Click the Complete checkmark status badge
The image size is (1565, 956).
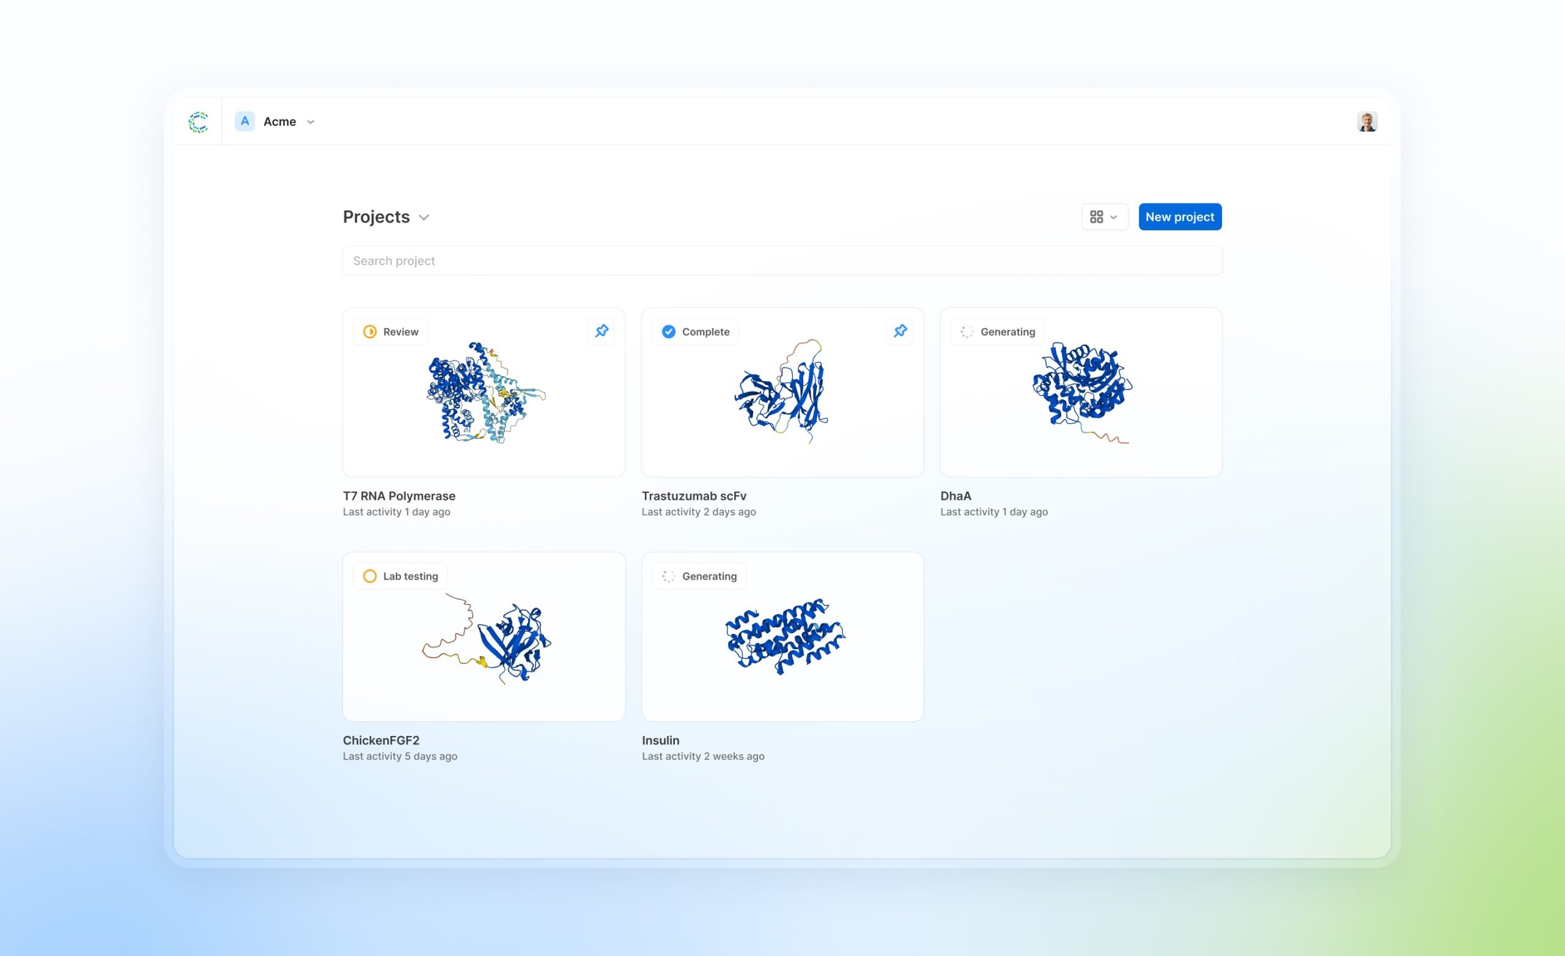pos(669,331)
